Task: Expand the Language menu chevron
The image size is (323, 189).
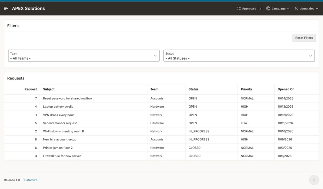Action: [x=288, y=9]
